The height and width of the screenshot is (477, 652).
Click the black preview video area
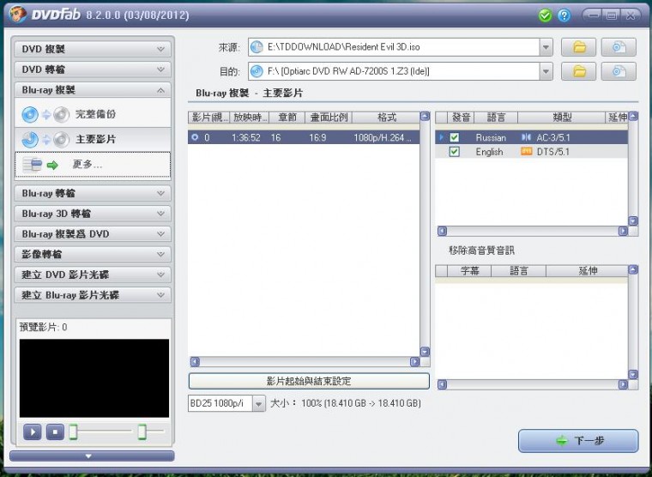[94, 378]
